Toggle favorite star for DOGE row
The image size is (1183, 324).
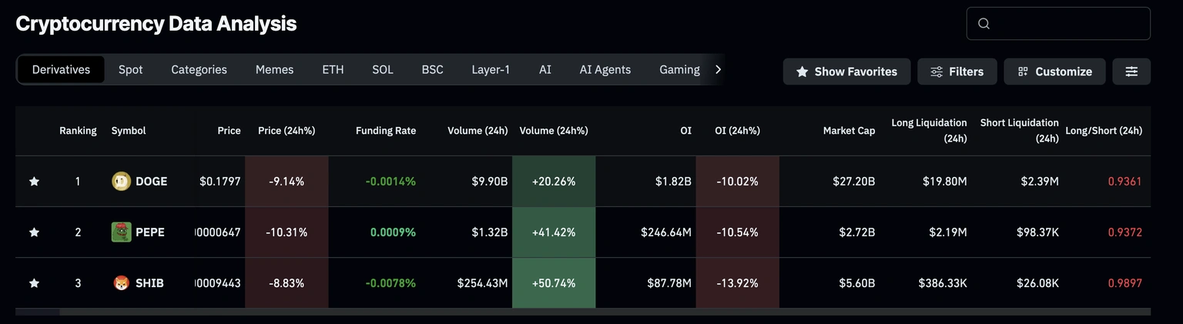tap(34, 182)
